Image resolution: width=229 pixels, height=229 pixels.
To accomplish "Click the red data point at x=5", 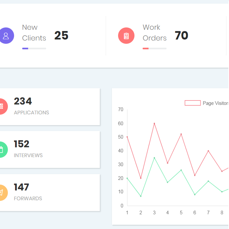I will coord(181,134).
